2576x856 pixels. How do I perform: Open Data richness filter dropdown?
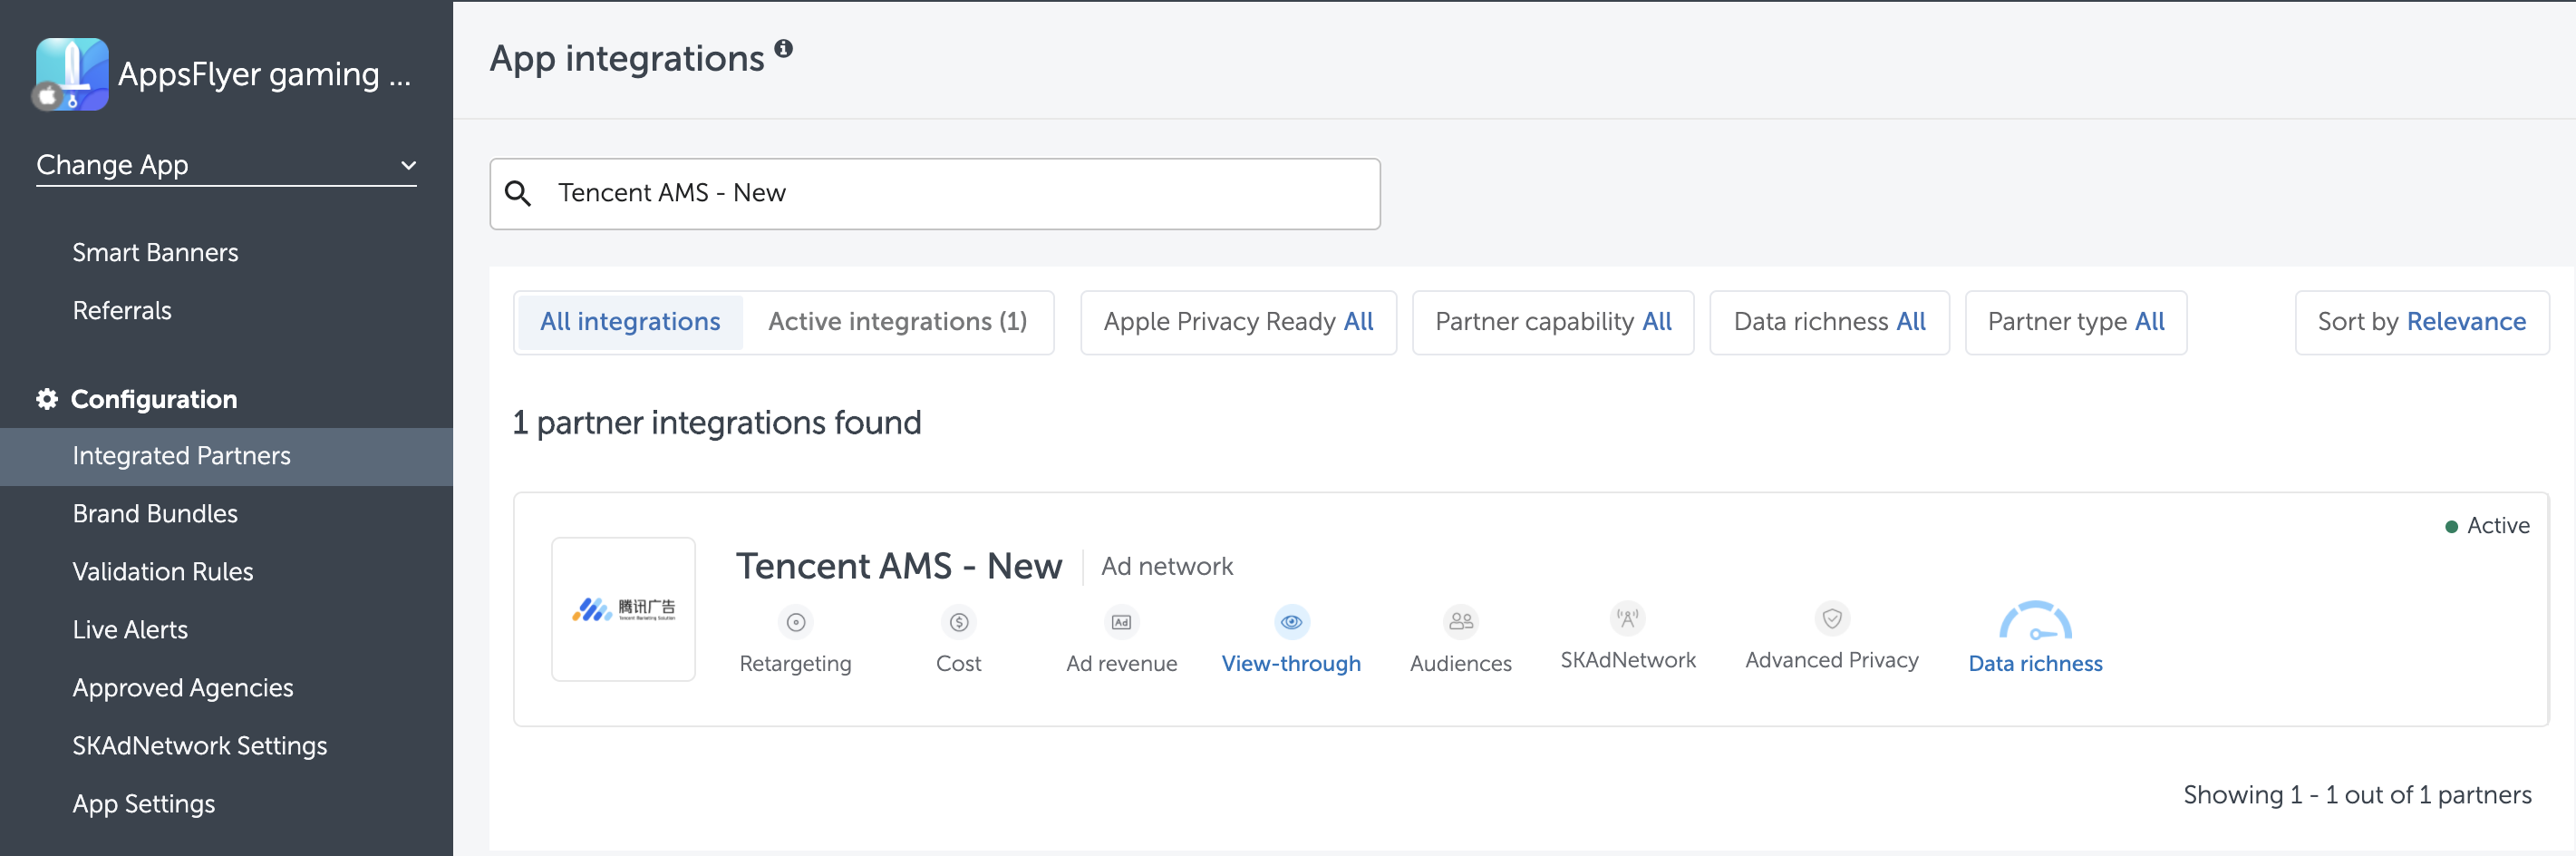pos(1829,322)
